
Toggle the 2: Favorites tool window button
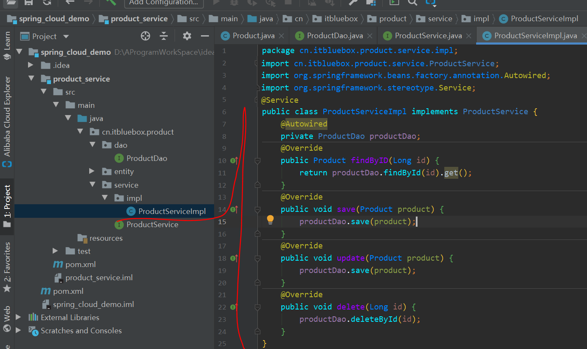7,267
